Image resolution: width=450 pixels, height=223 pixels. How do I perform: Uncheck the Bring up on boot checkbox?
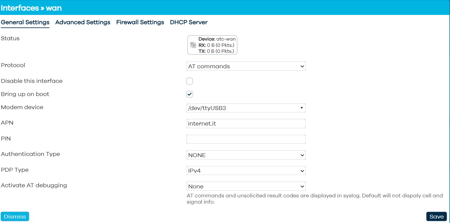click(190, 94)
